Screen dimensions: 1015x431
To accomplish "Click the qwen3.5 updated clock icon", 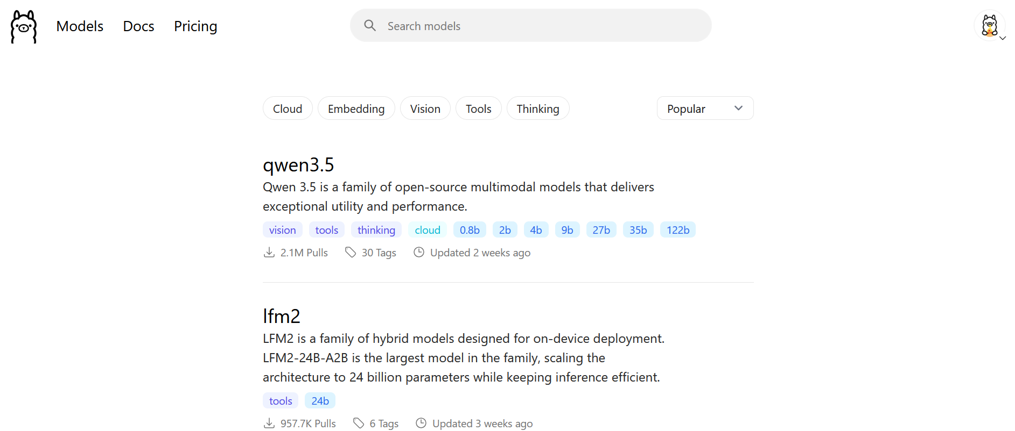I will coord(419,253).
